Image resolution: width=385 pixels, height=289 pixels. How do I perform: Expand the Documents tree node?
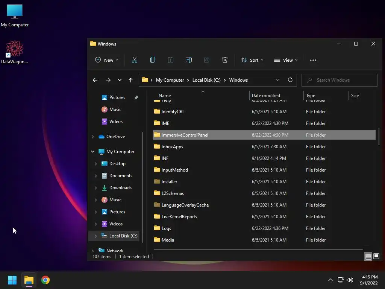96,176
